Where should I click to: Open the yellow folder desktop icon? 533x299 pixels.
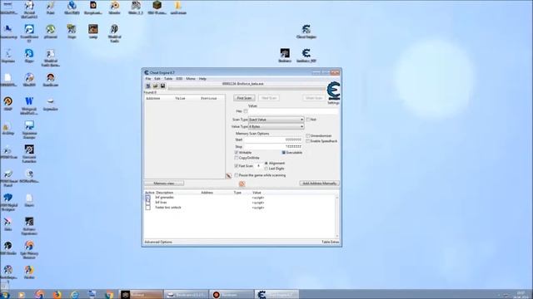(x=178, y=7)
